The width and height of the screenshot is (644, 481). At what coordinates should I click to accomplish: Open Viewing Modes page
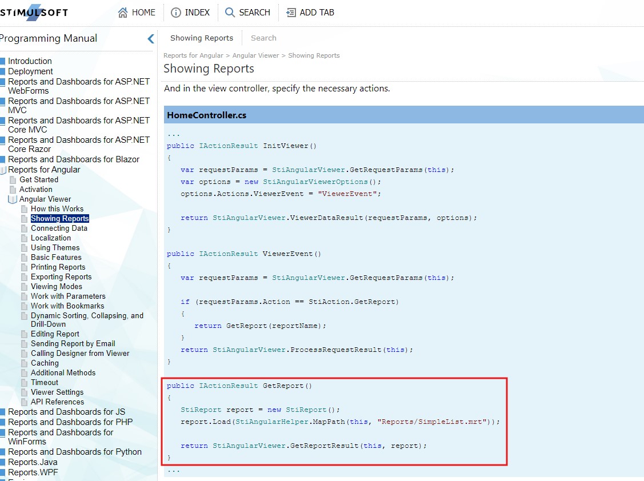coord(56,287)
